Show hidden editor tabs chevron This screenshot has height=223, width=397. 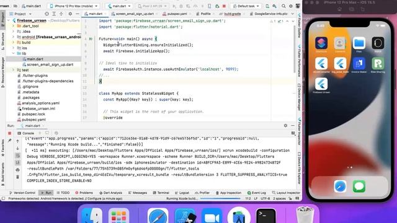(293, 14)
